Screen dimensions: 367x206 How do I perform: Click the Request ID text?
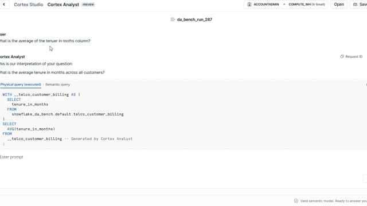(354, 57)
